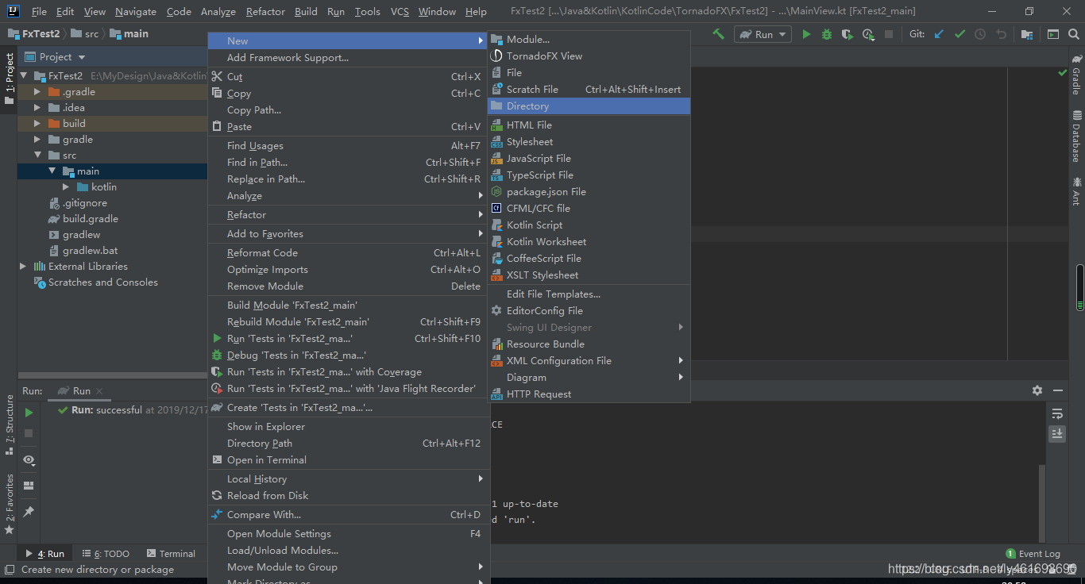Open the Structure side tab
Screen dimensions: 1085x584
coord(9,425)
